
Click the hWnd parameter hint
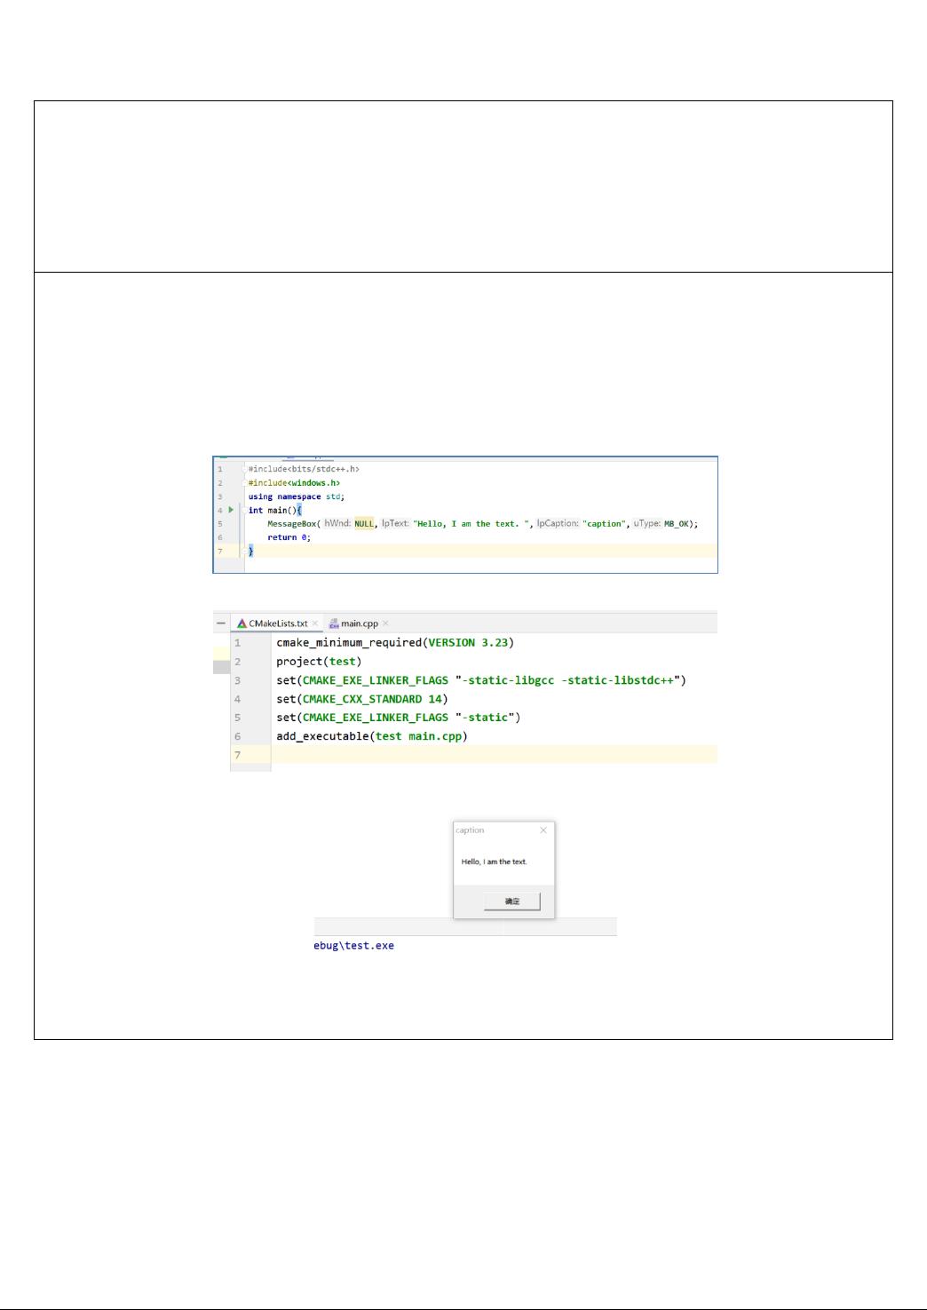tap(337, 524)
